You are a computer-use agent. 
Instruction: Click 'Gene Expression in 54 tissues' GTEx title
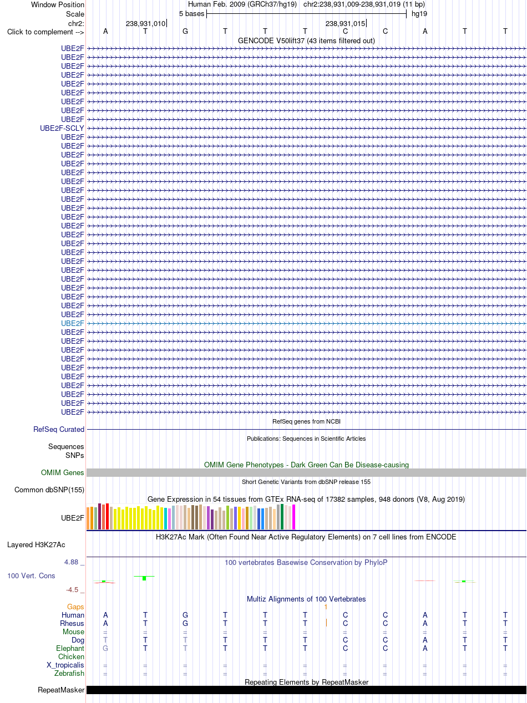pyautogui.click(x=306, y=499)
